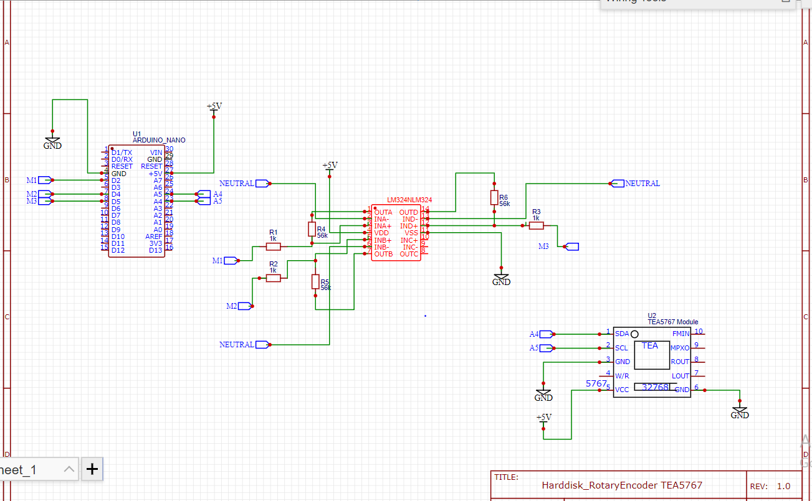Click the SCL pin label on the TEA5767
This screenshot has width=812, height=501.
click(x=621, y=348)
